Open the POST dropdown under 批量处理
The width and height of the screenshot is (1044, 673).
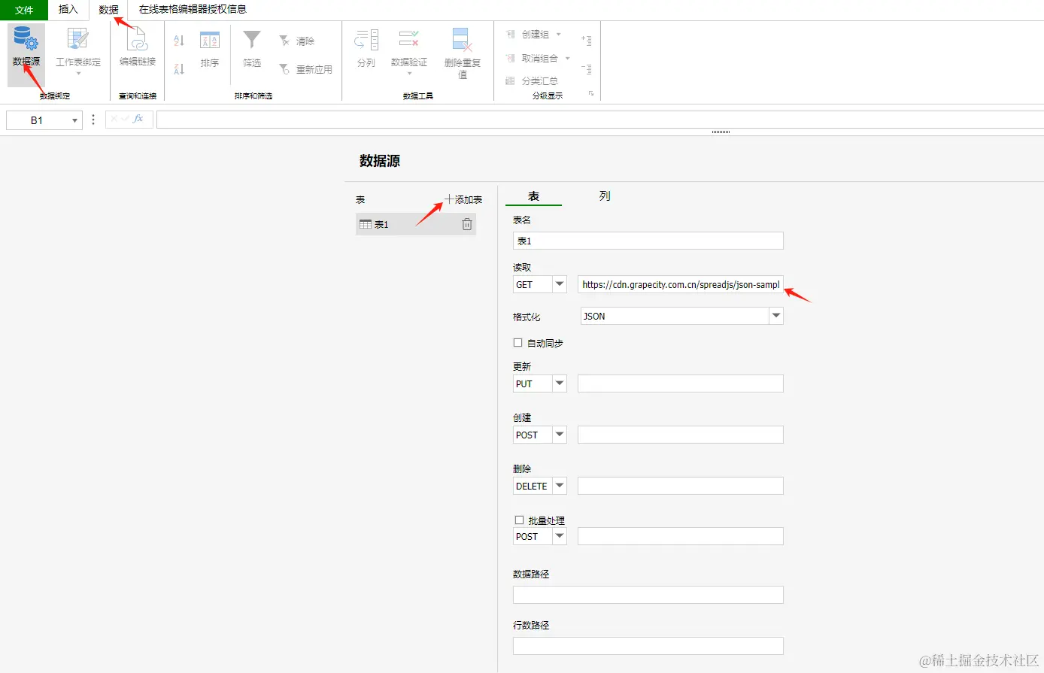[x=560, y=536]
